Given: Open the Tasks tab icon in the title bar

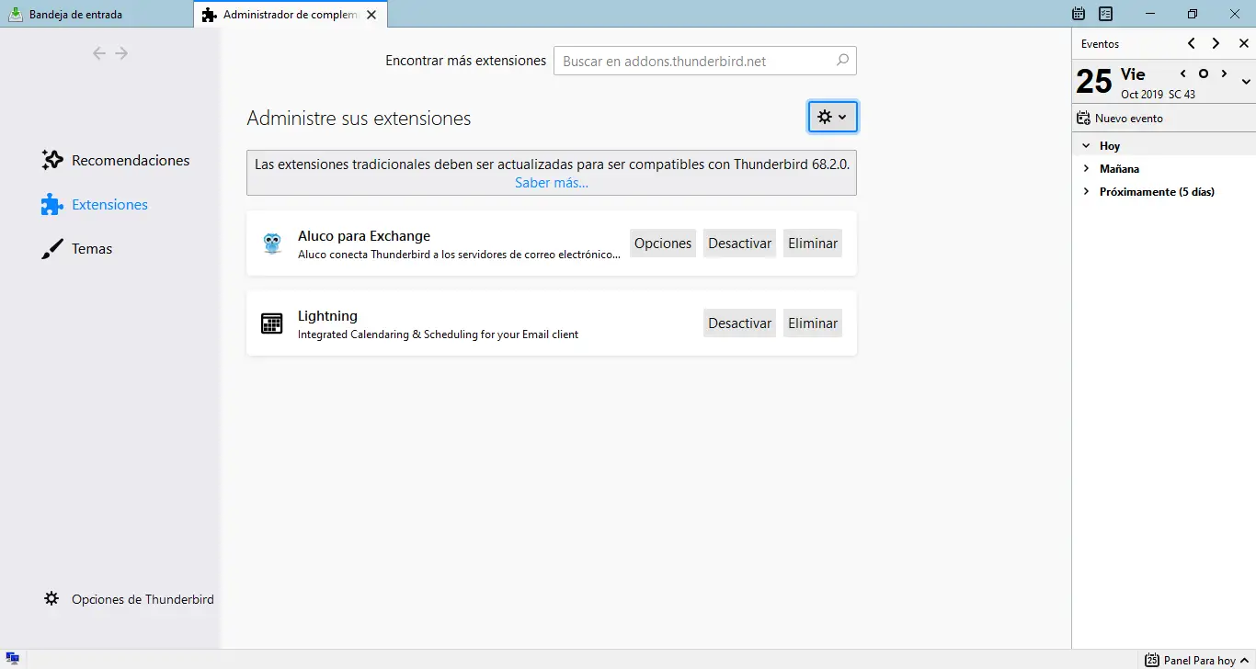Looking at the screenshot, I should pyautogui.click(x=1106, y=14).
